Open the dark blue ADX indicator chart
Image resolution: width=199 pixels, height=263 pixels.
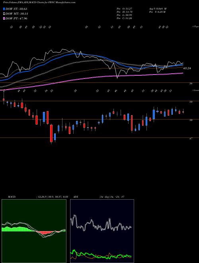tap(102, 231)
